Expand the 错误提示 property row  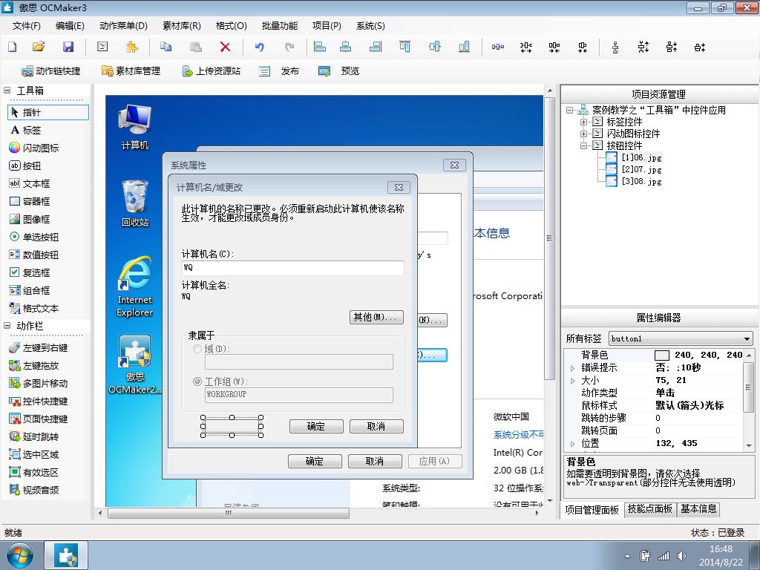572,368
